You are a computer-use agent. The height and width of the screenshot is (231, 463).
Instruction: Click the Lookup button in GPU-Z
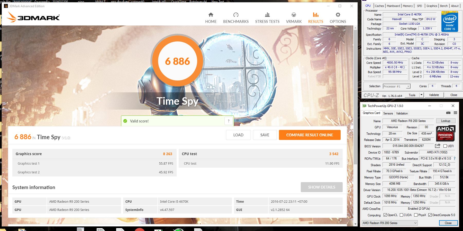(x=446, y=121)
